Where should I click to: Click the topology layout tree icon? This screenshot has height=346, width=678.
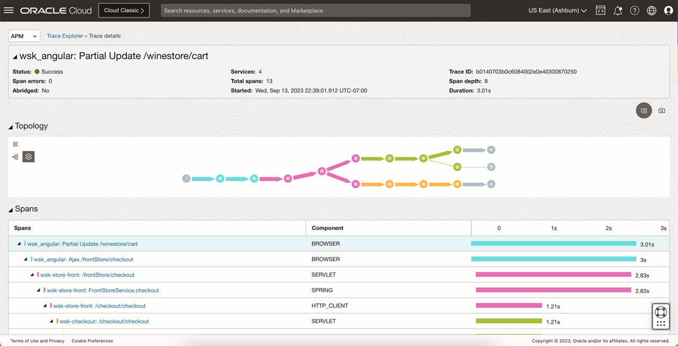15,157
